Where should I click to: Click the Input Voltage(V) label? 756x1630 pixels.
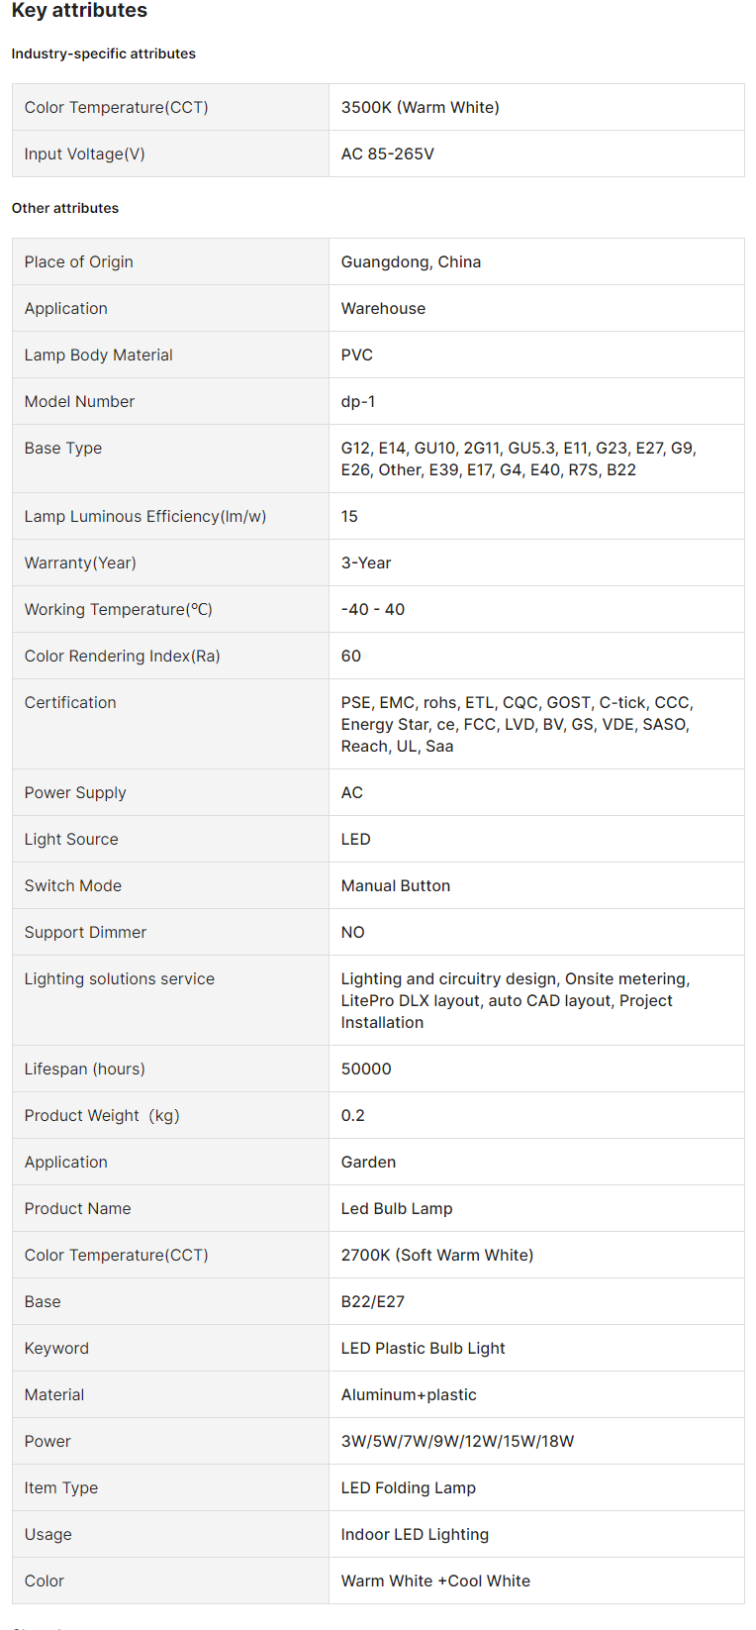point(85,153)
